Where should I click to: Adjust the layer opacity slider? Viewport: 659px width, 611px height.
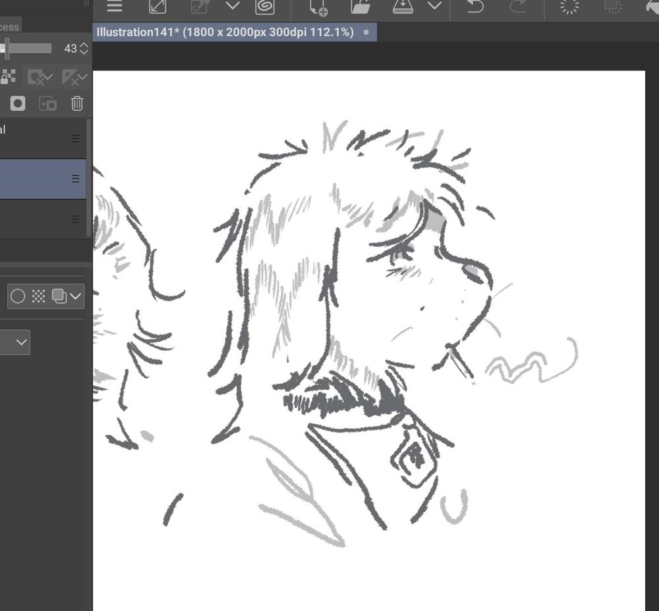(26, 48)
